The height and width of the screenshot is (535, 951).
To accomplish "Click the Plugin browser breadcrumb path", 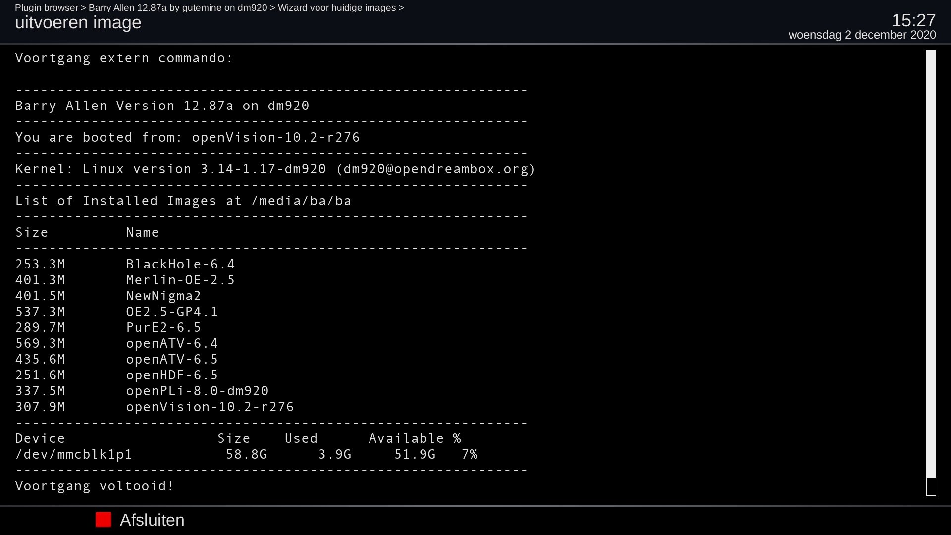I will pos(210,8).
